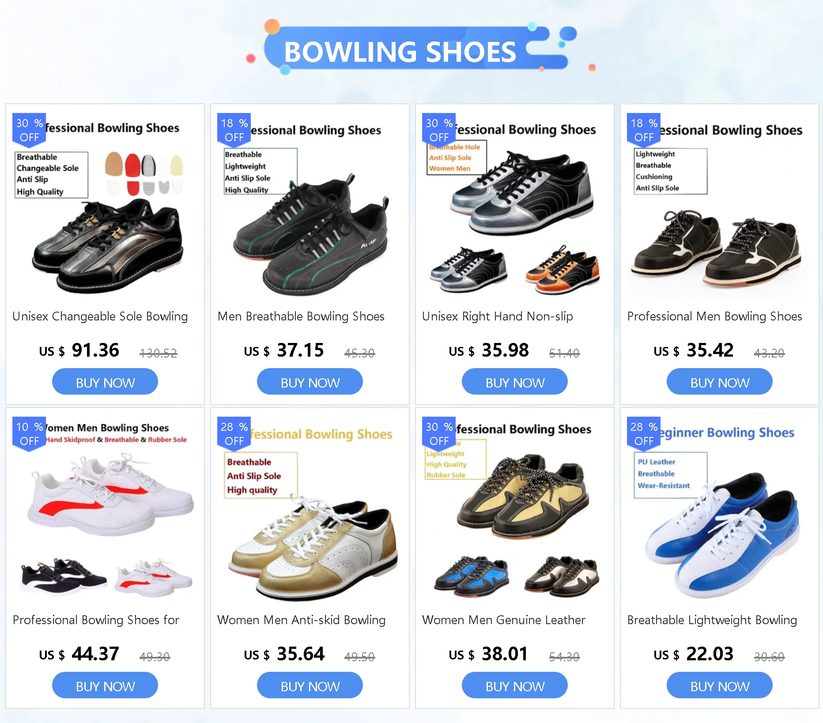Viewport: 823px width, 723px height.
Task: Click the 28% OFF badge on beginner shoes
Action: [x=644, y=434]
